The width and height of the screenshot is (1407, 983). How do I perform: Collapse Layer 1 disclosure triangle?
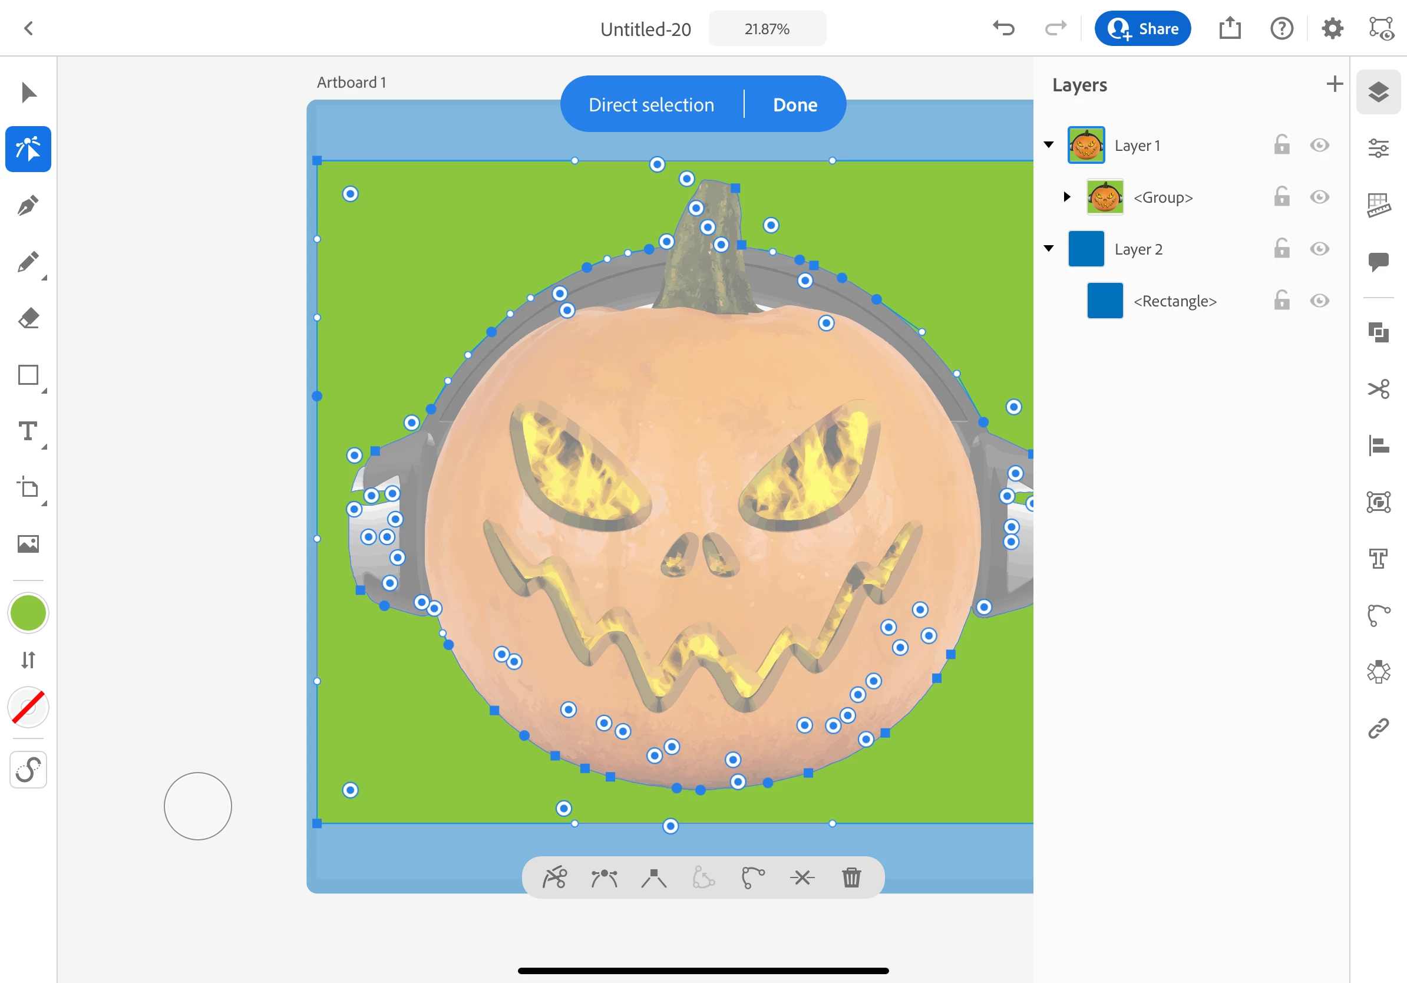[x=1049, y=145]
